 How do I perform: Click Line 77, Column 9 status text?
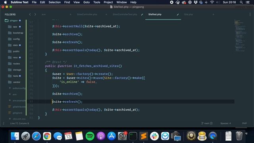click(19, 124)
